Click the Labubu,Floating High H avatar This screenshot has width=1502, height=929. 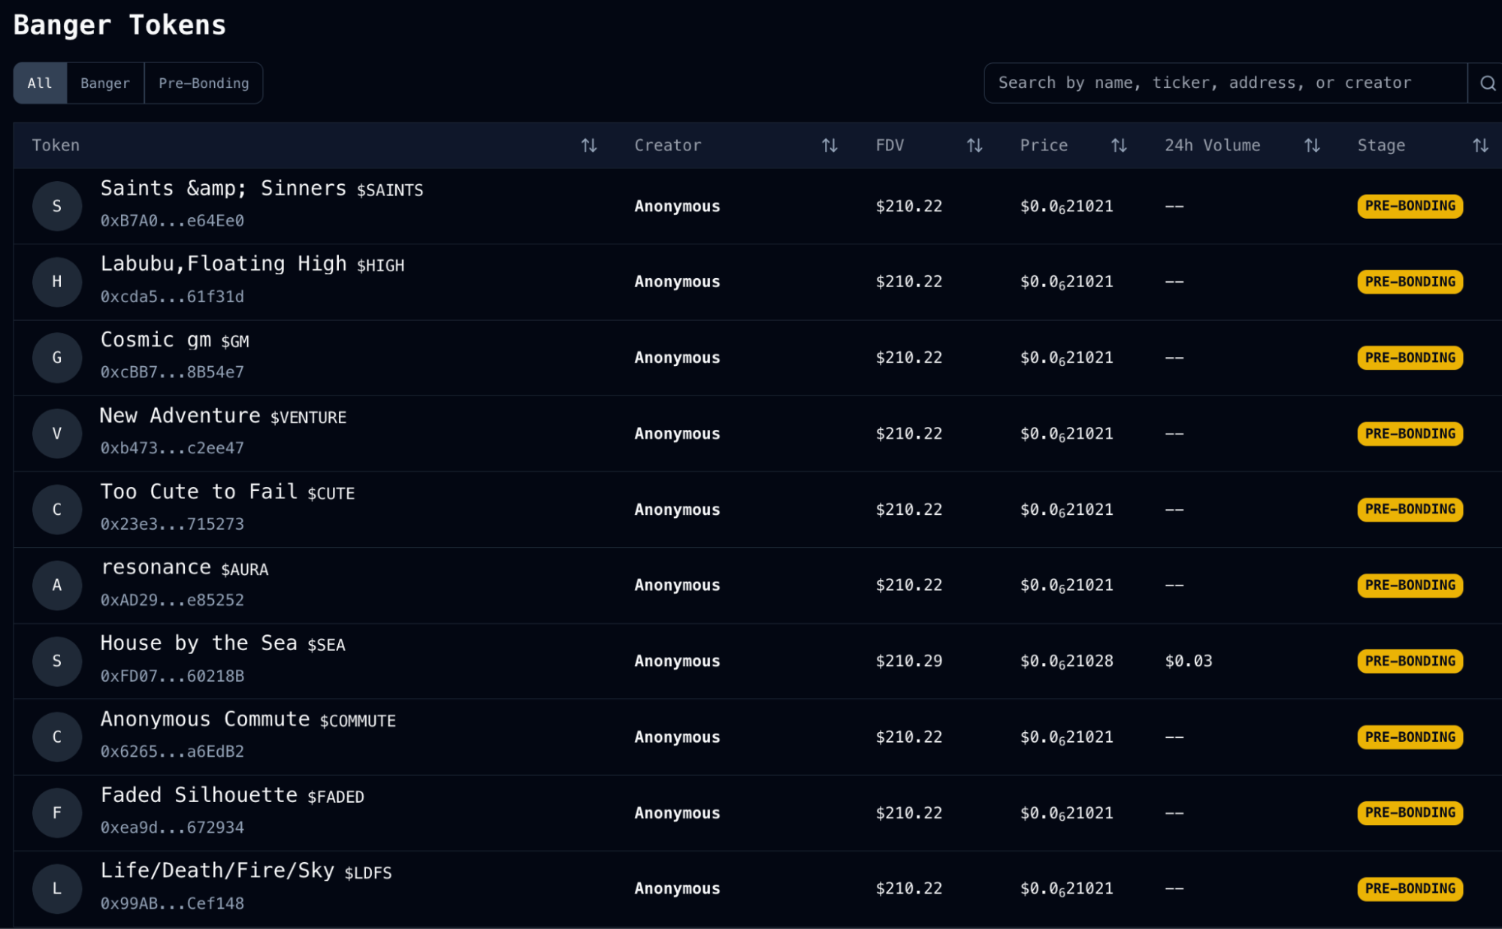(x=57, y=282)
